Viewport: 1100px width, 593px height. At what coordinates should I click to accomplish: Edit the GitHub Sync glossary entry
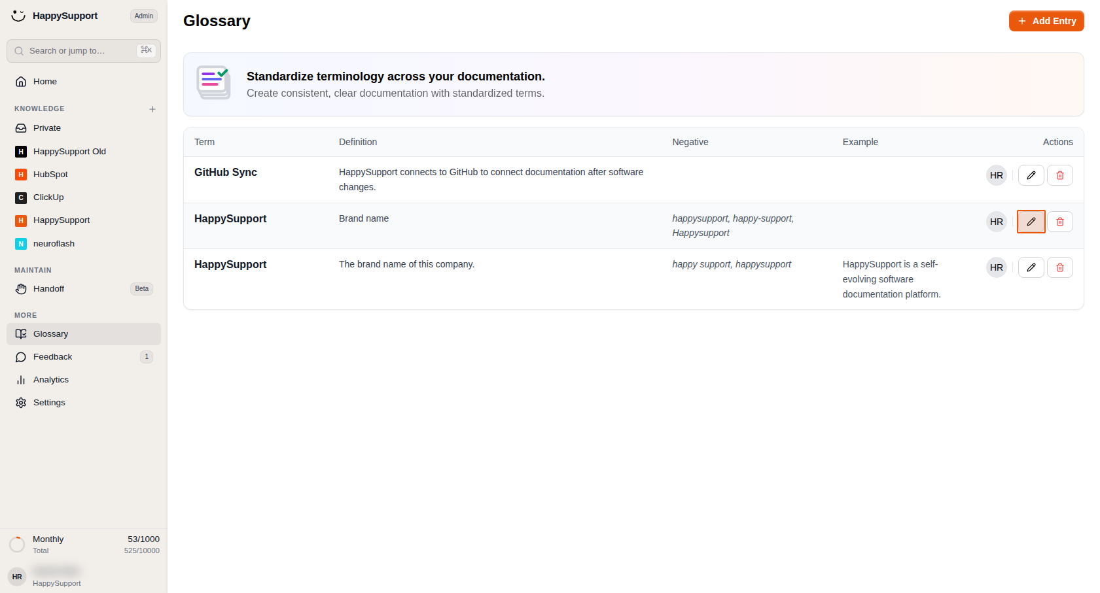pyautogui.click(x=1031, y=175)
